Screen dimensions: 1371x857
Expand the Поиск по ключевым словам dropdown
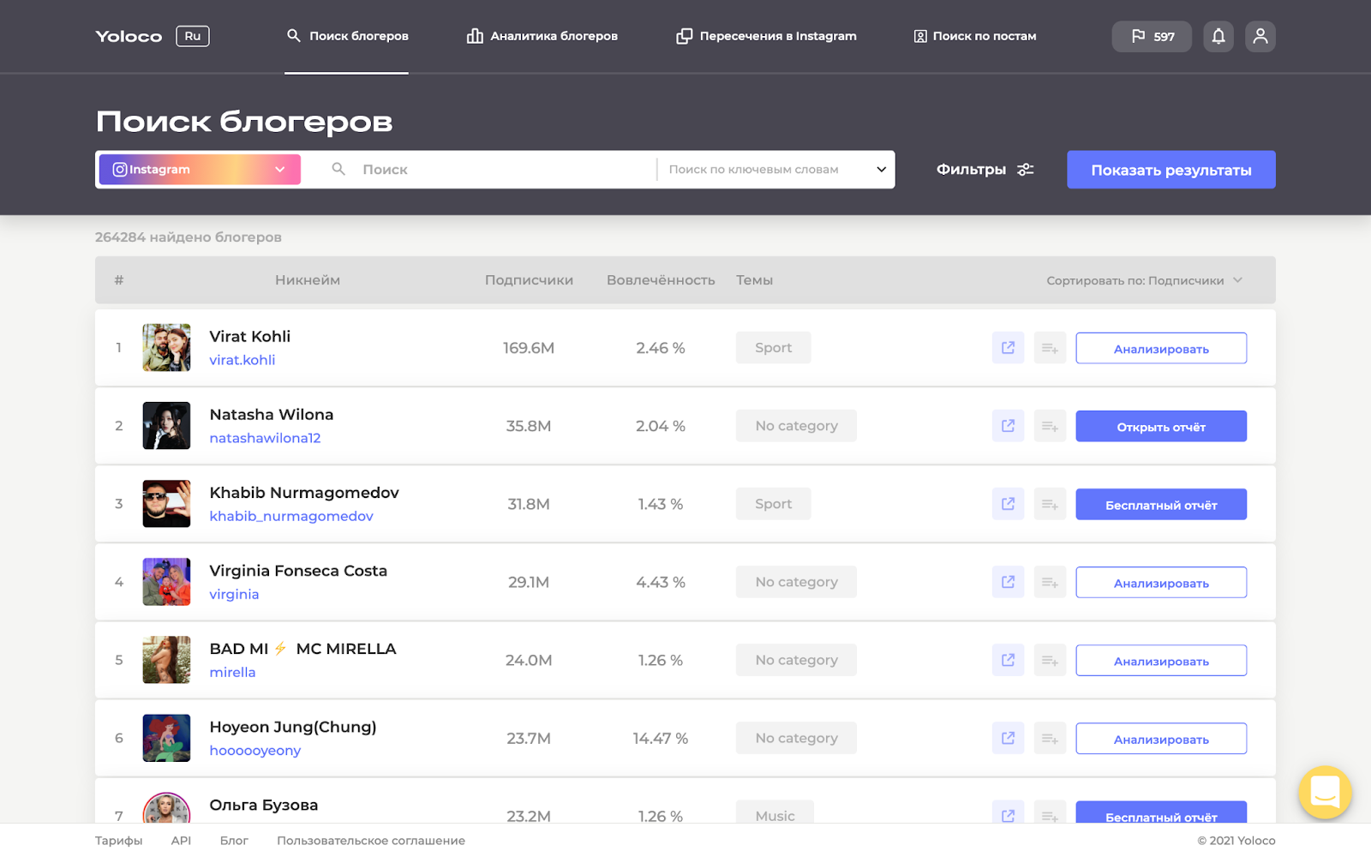[777, 170]
